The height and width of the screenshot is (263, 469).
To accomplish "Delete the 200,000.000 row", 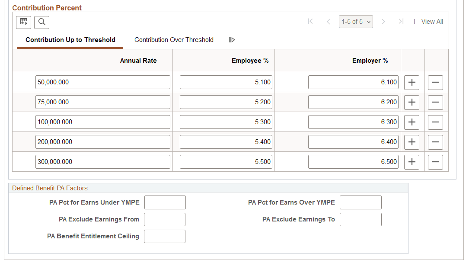I will pos(435,142).
